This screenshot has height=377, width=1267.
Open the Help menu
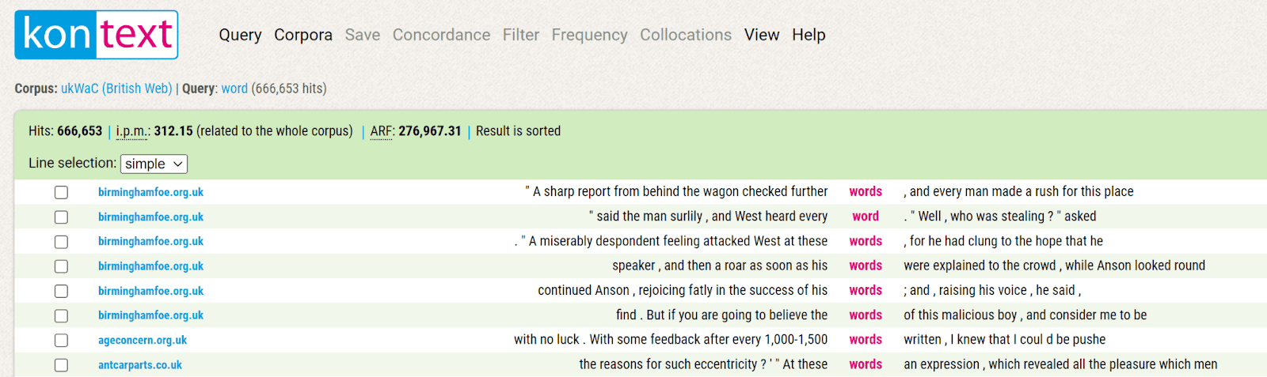tap(809, 35)
